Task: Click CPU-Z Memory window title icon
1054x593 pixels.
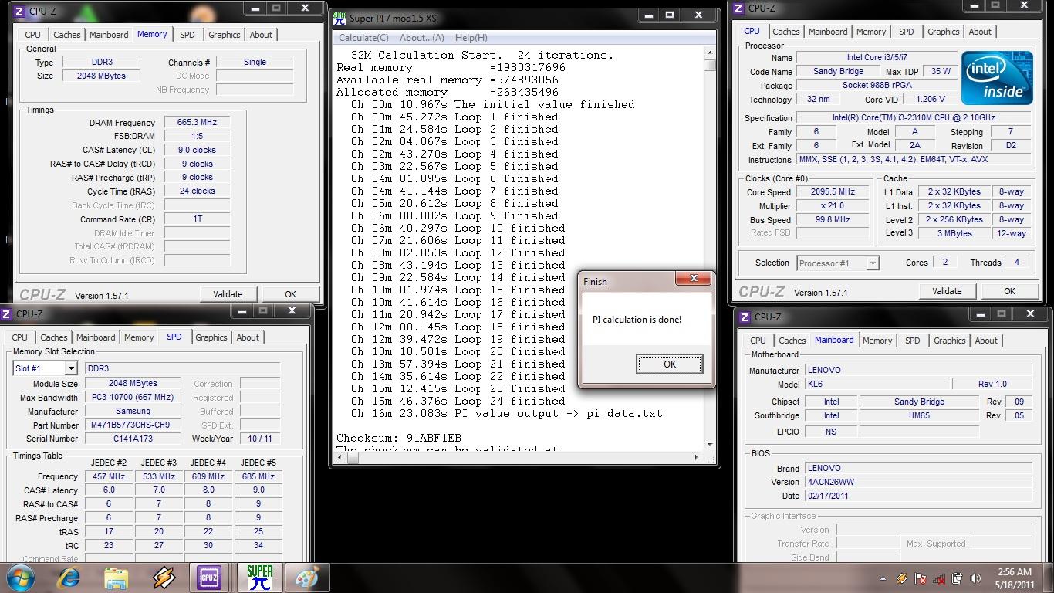Action: (19, 12)
